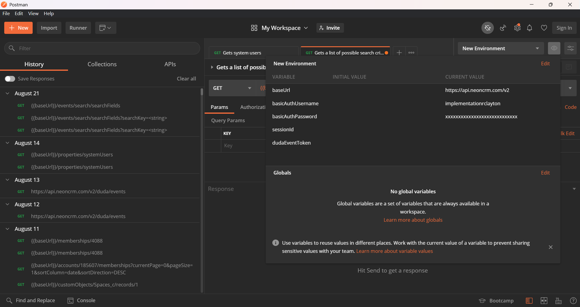Switch to the Collections tab

[x=102, y=64]
